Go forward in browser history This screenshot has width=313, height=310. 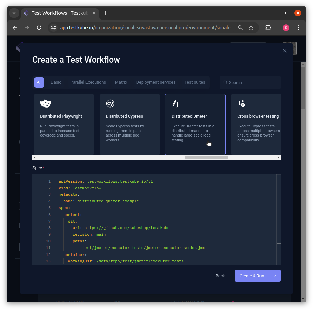(x=27, y=28)
